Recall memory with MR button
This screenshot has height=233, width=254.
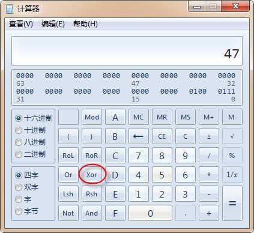coord(162,117)
